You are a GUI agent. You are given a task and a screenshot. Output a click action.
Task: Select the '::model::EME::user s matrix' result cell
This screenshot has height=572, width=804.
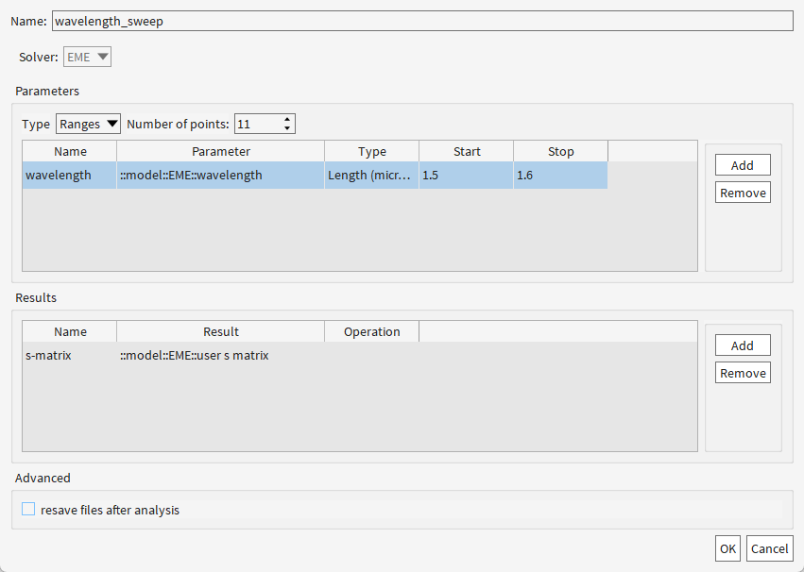(x=220, y=356)
